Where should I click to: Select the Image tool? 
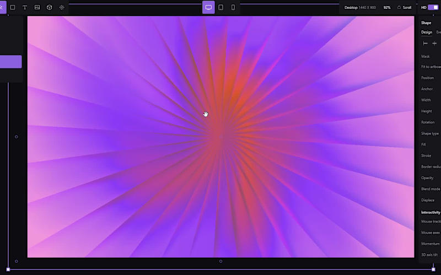[x=37, y=7]
